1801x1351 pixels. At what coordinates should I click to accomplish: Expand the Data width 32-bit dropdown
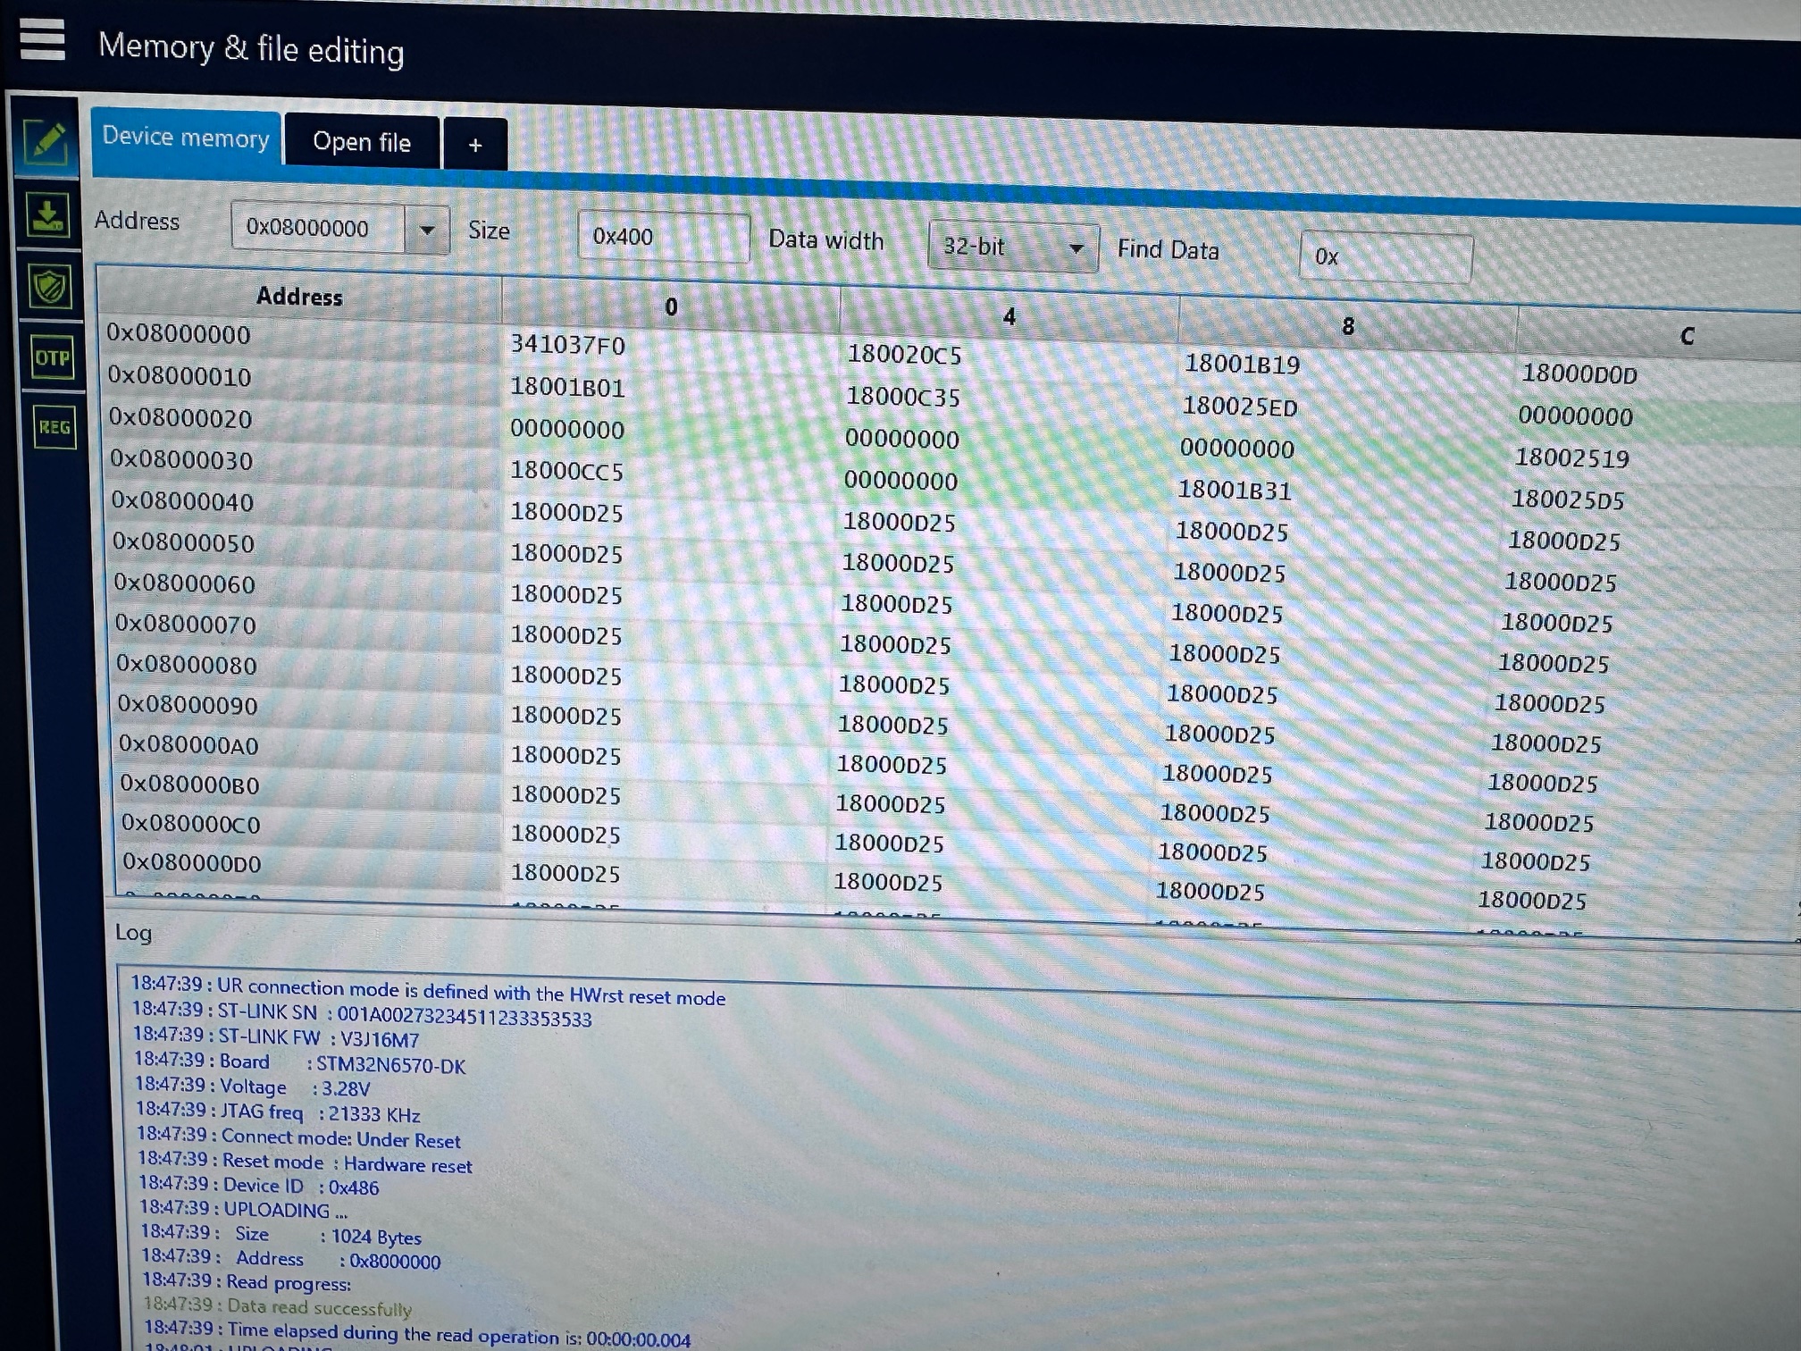[x=1013, y=246]
